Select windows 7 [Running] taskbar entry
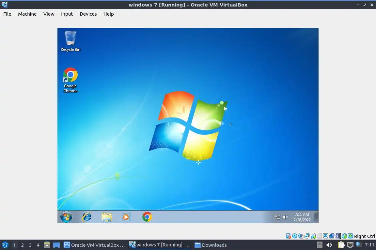This screenshot has width=376, height=250. coord(160,245)
